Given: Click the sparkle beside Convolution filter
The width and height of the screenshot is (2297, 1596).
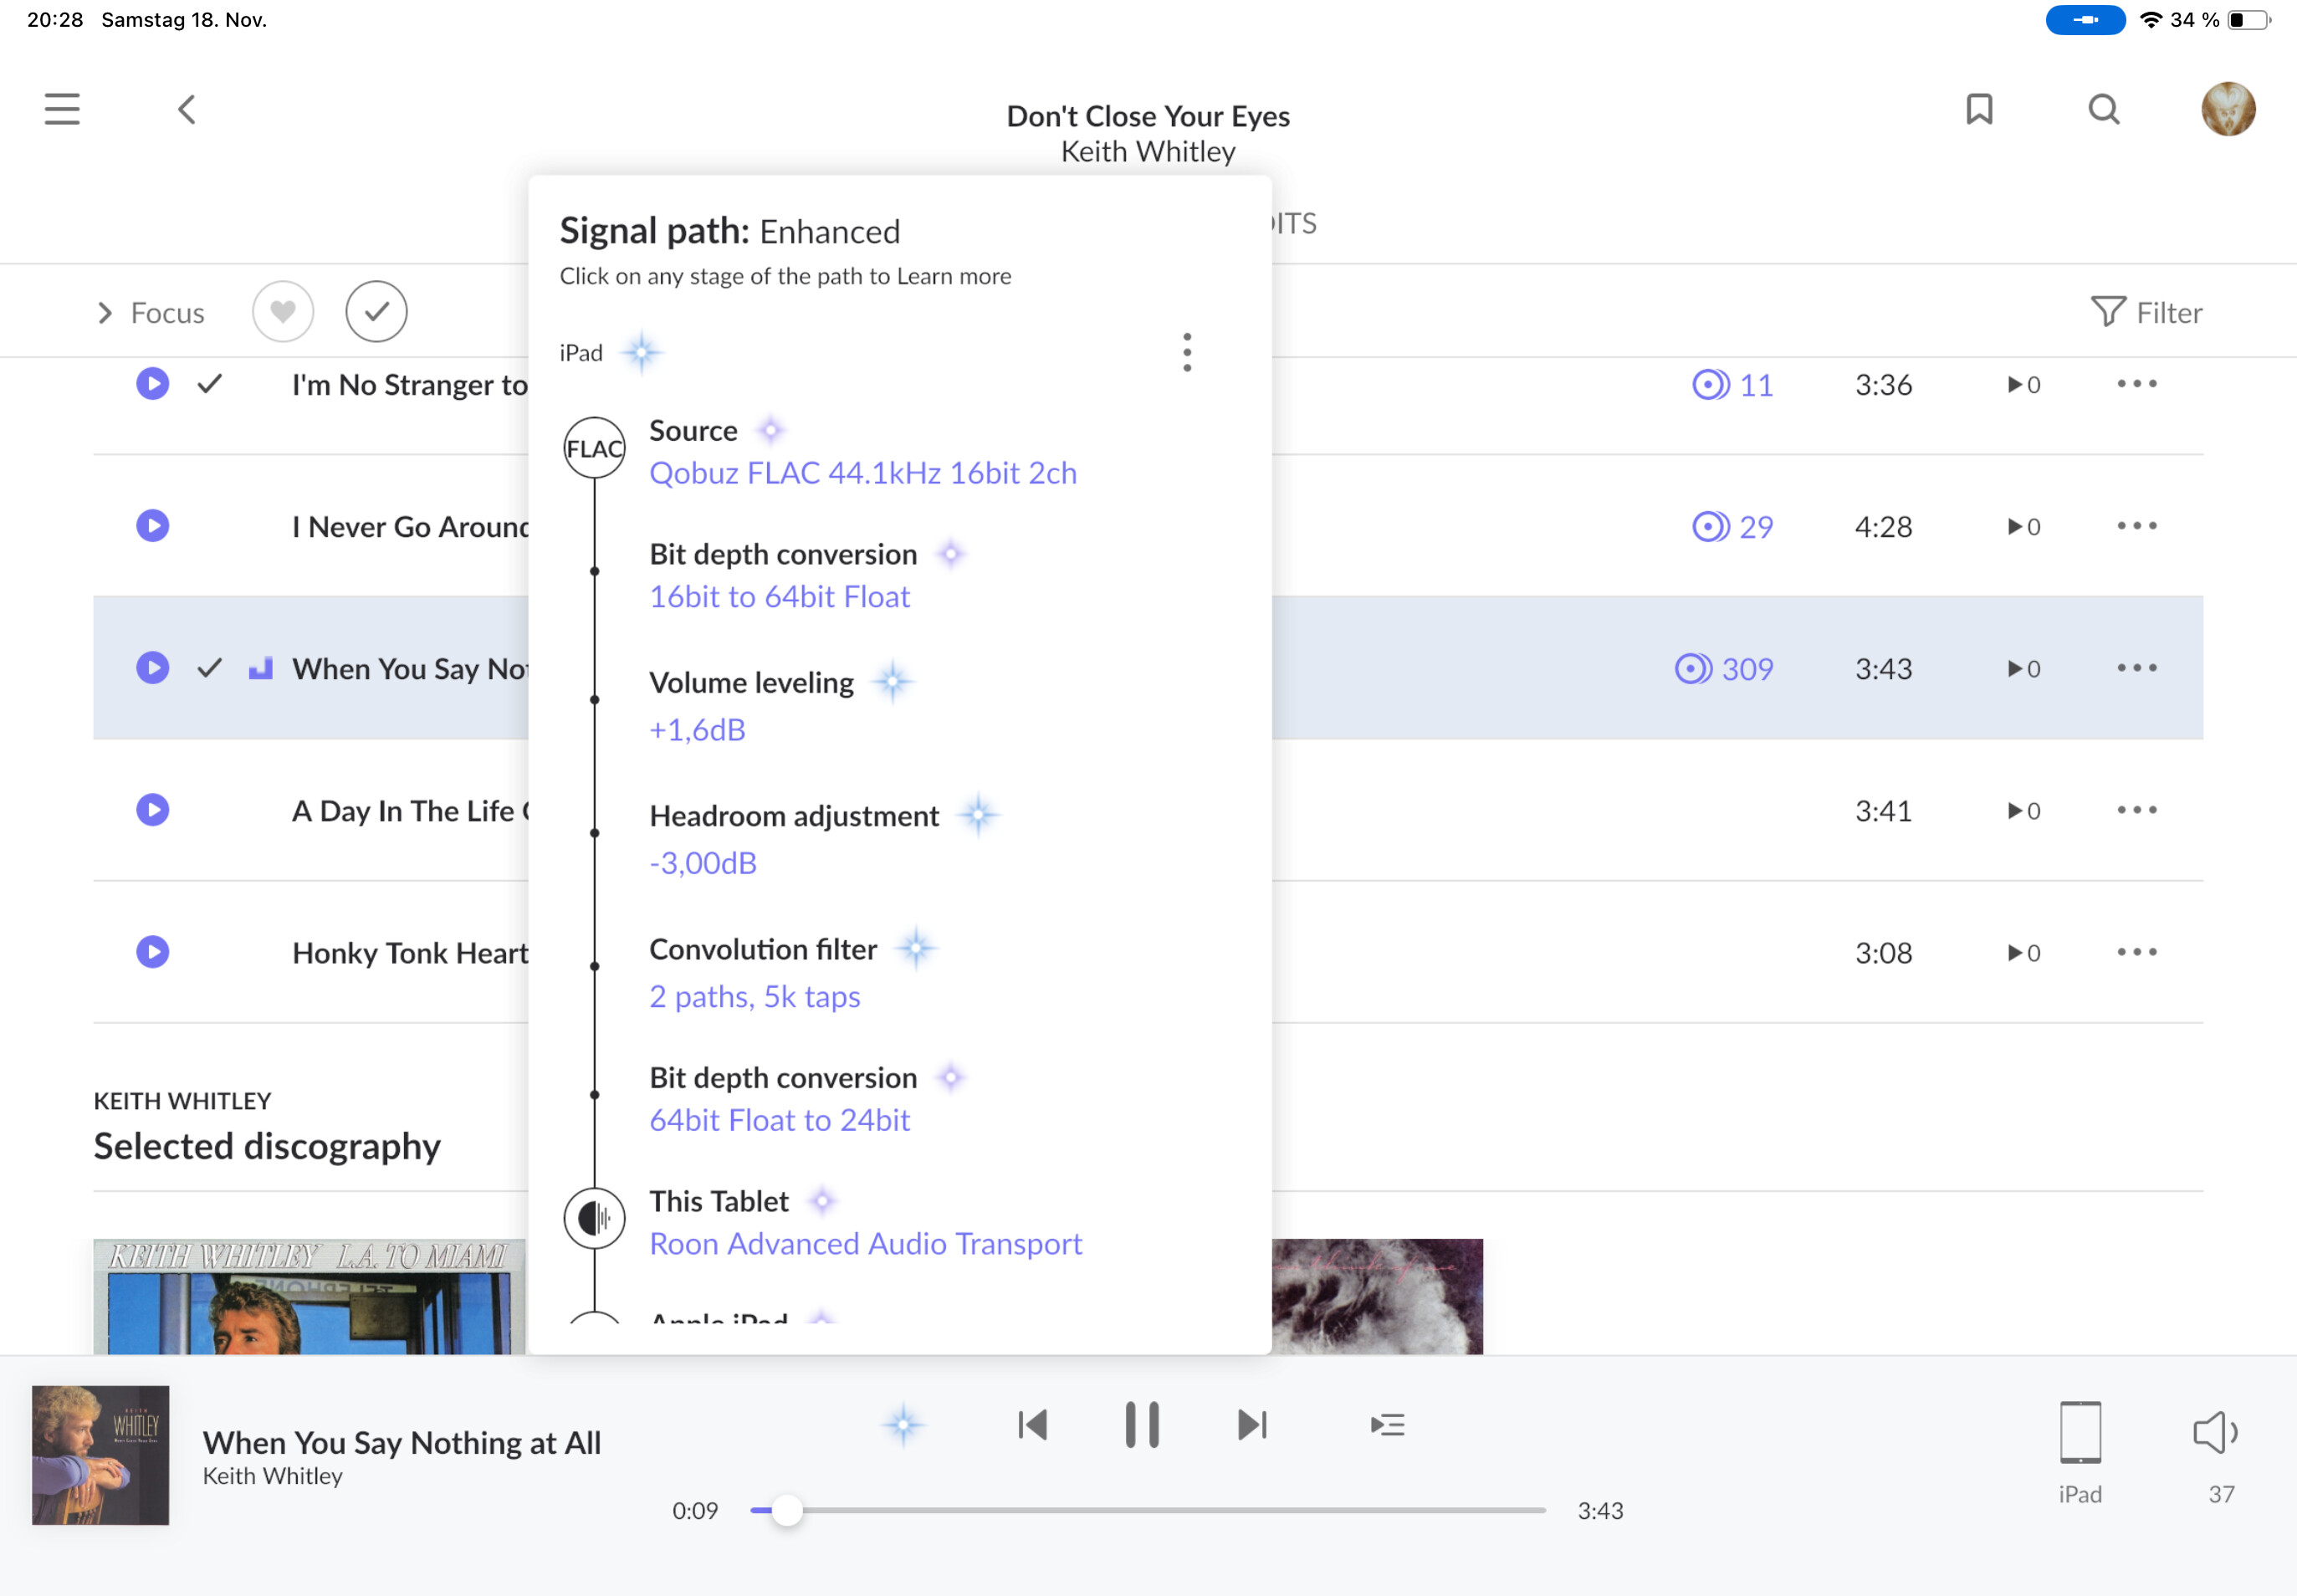Looking at the screenshot, I should pyautogui.click(x=916, y=948).
